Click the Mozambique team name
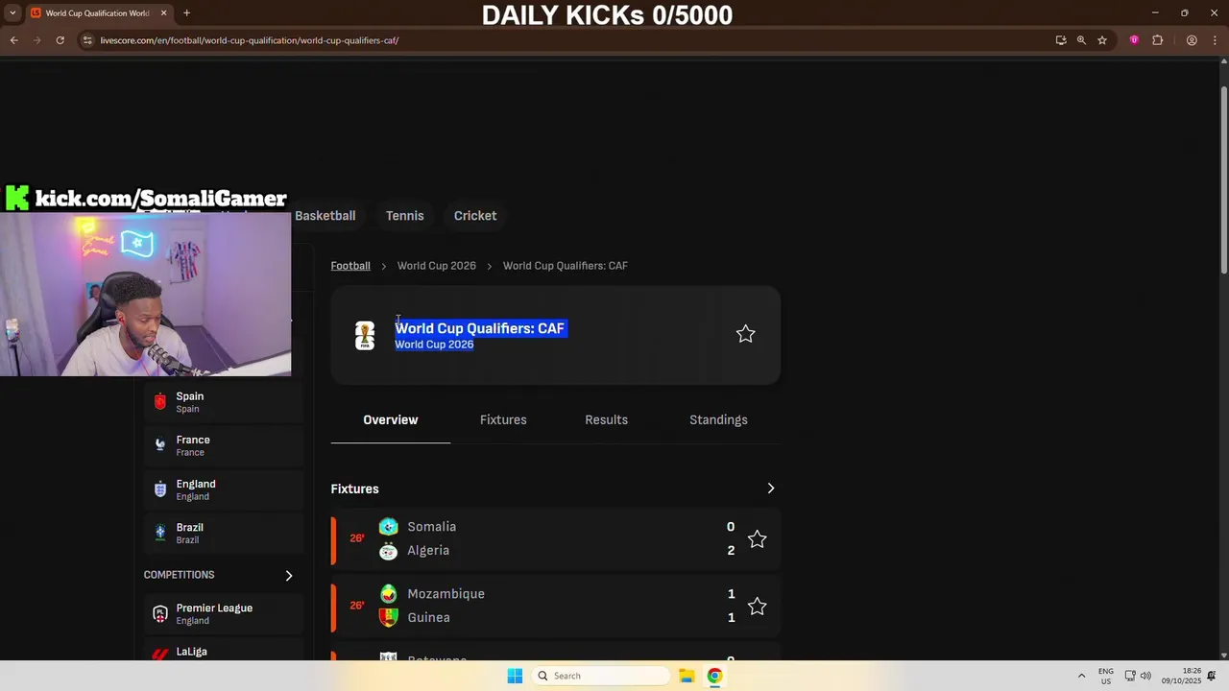The width and height of the screenshot is (1229, 691). click(x=446, y=594)
